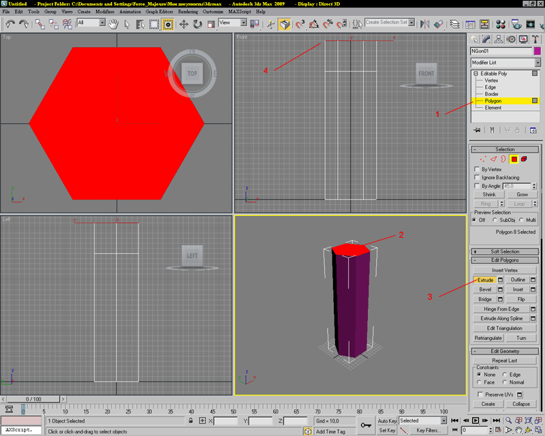Enable the Ignore Backfacing checkbox

[478, 177]
